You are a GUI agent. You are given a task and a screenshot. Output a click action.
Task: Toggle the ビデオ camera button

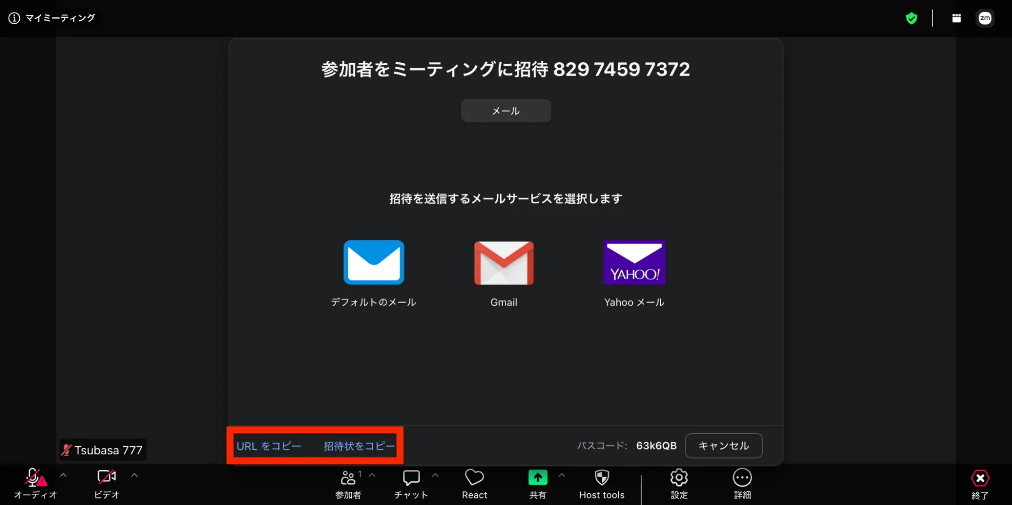click(x=107, y=484)
